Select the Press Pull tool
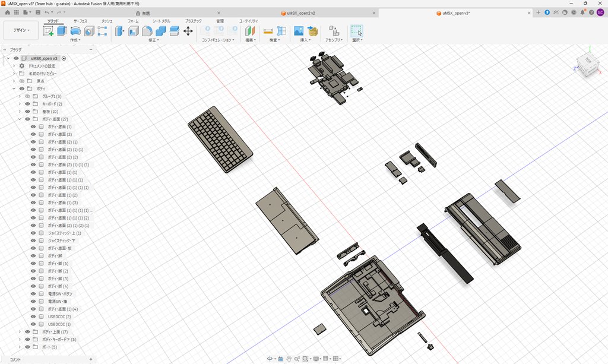The width and height of the screenshot is (608, 364). point(119,31)
